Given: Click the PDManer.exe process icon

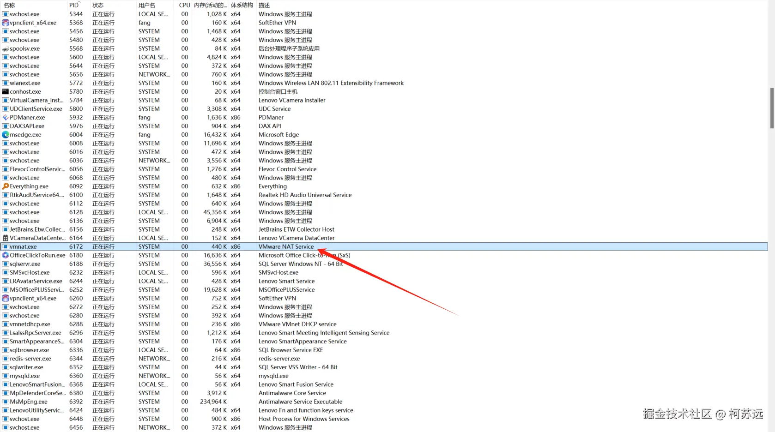Looking at the screenshot, I should [6, 118].
